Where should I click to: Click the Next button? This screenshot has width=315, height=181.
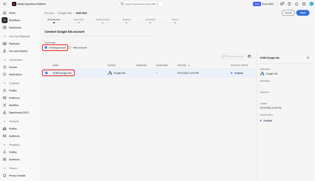click(x=303, y=13)
